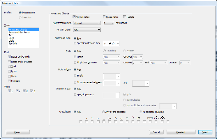Select the open circle harmonic articulation symbol
The image size is (217, 139).
[x=121, y=118]
